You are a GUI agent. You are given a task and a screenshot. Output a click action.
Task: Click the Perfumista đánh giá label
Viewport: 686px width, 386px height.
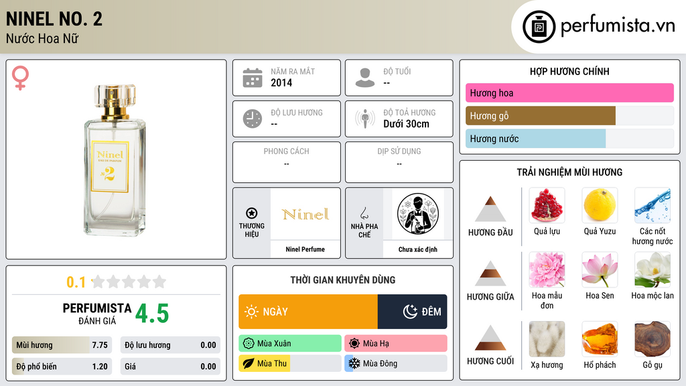click(x=97, y=314)
